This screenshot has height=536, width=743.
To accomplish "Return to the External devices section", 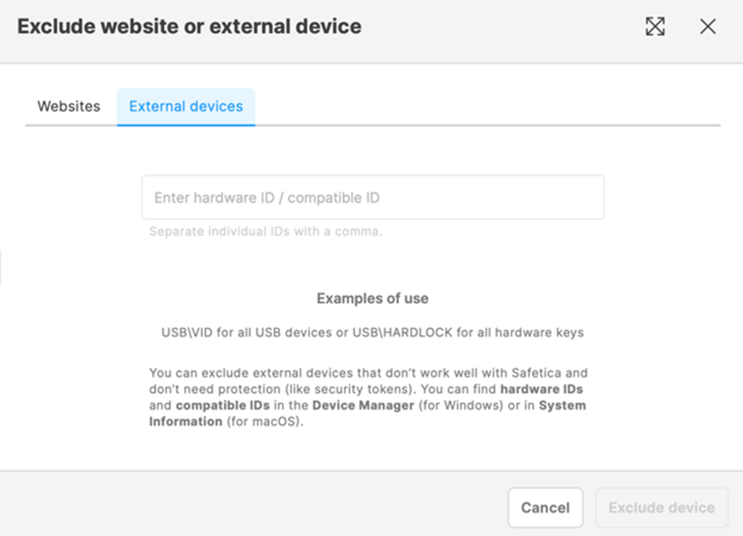I will [x=186, y=107].
